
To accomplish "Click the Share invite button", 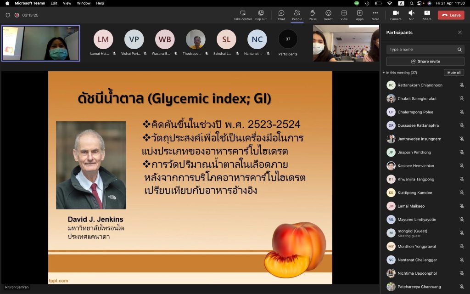I will [425, 61].
